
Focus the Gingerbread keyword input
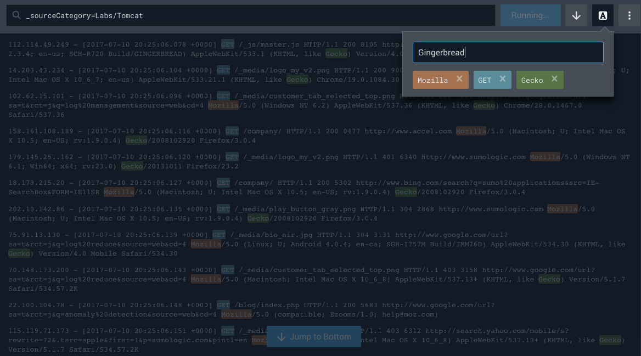508,52
